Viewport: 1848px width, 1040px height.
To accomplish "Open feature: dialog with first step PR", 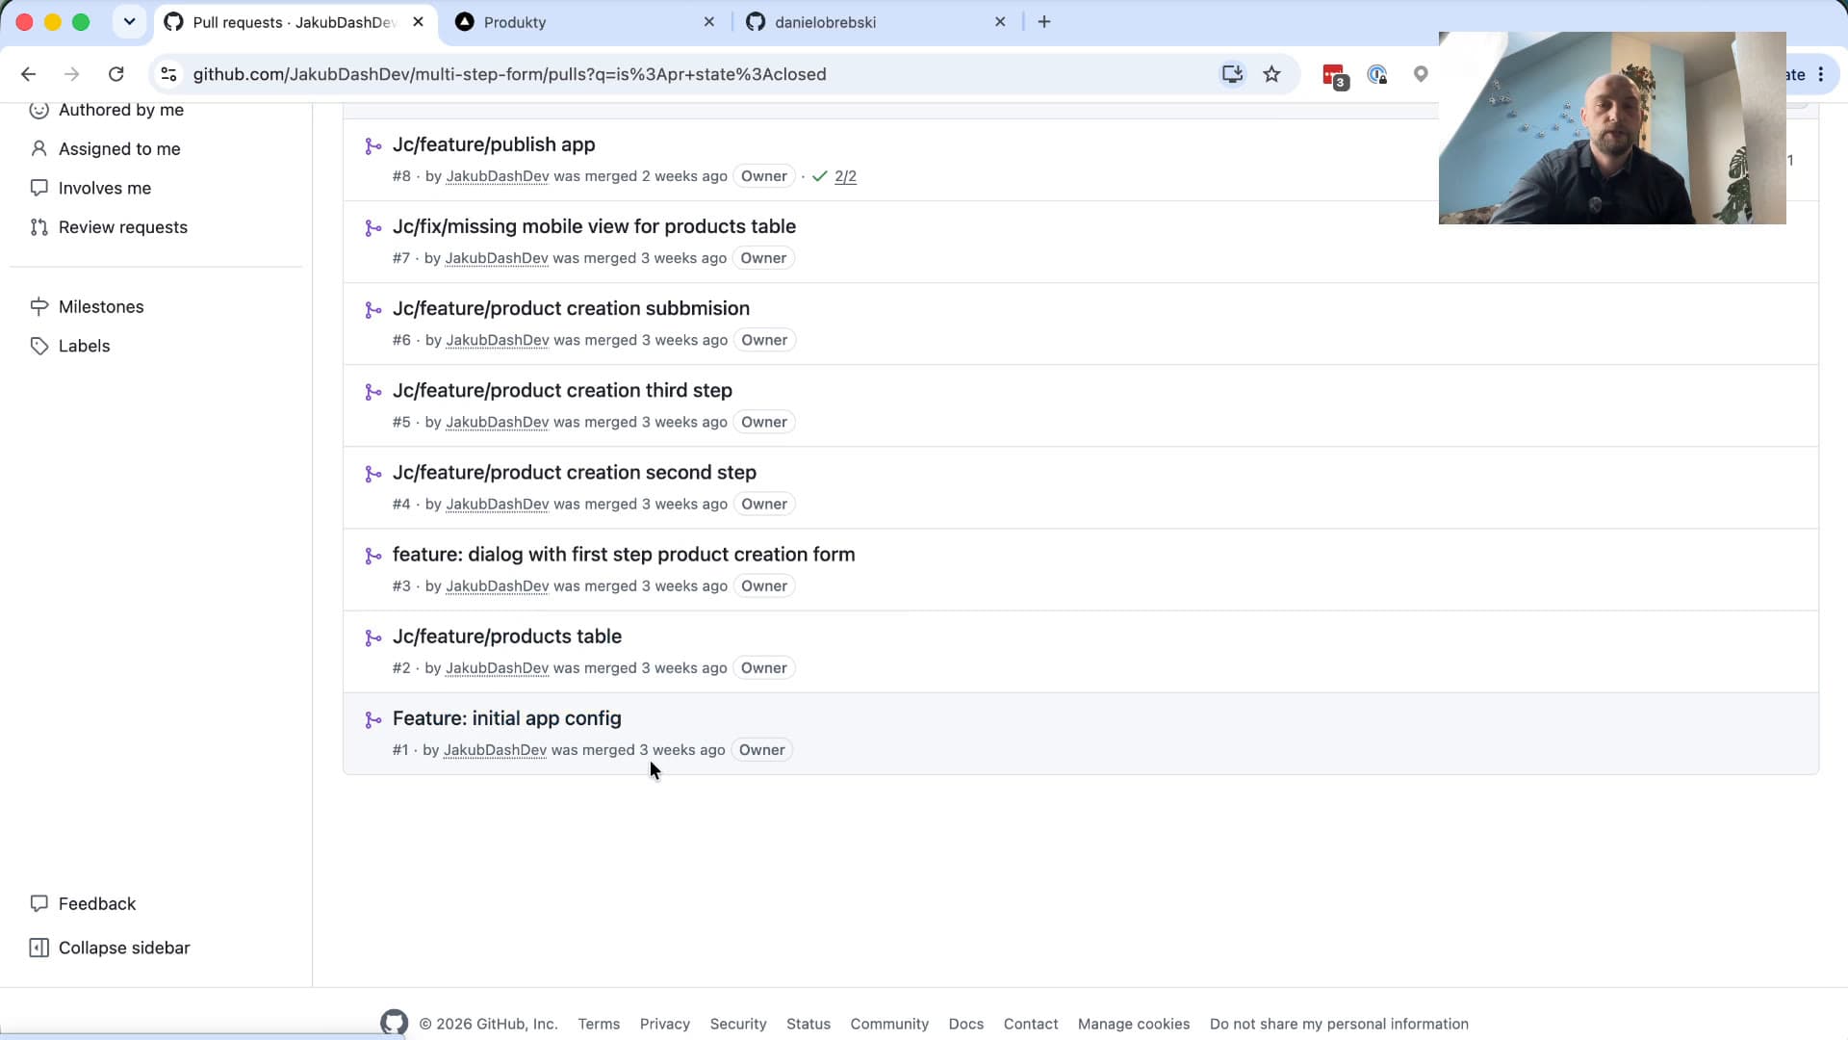I will pos(624,554).
